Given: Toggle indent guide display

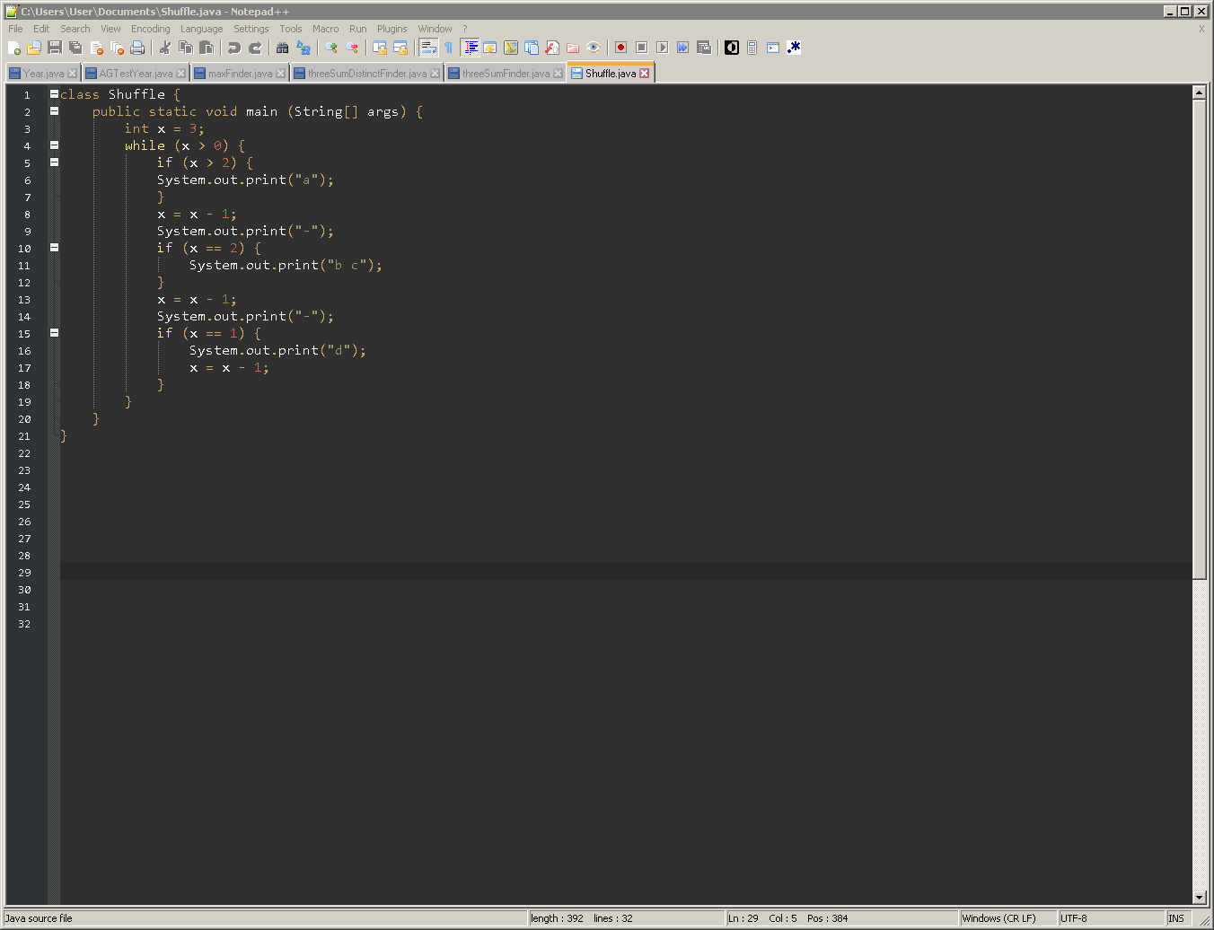Looking at the screenshot, I should click(470, 48).
